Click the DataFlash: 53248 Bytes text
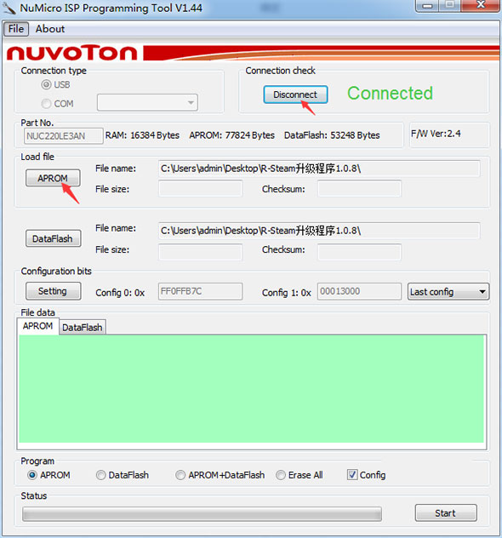 pos(332,135)
